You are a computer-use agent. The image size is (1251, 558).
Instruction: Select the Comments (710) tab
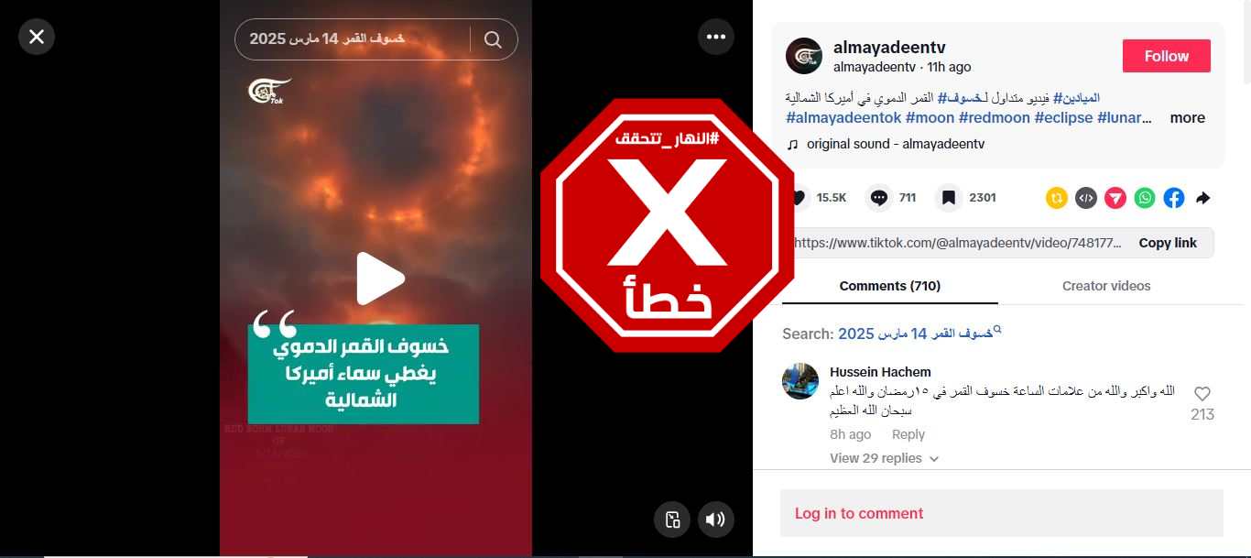(890, 286)
